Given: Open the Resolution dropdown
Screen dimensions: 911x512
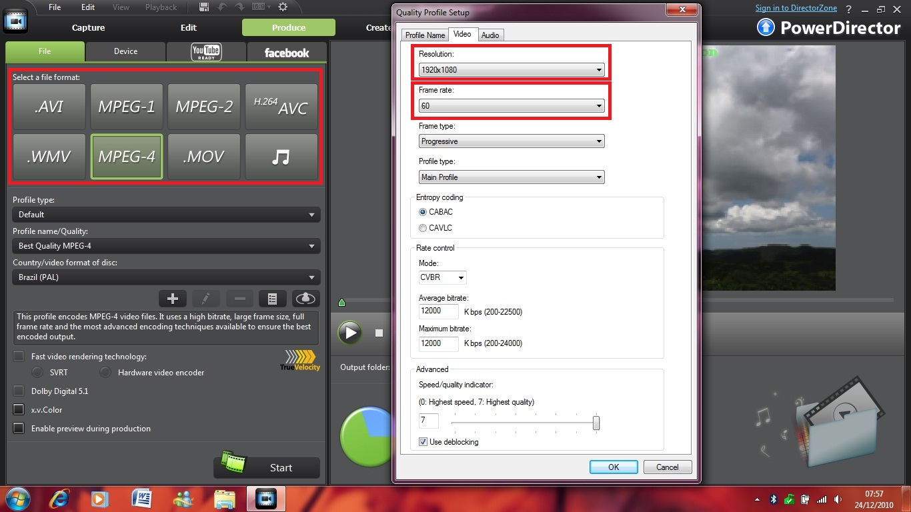Looking at the screenshot, I should (512, 69).
